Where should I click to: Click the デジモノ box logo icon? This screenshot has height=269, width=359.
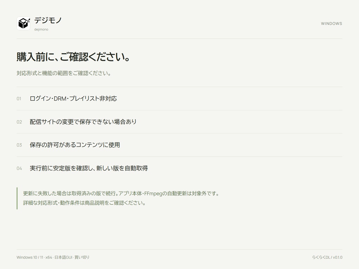[23, 23]
